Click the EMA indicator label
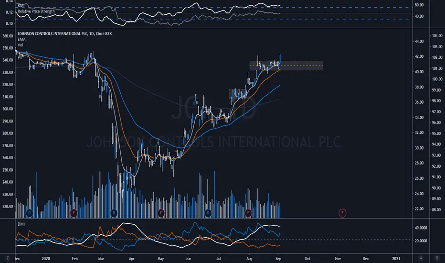Viewport: 445px width, 263px height. tap(21, 39)
